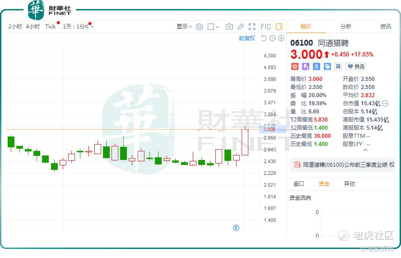Click the 1.400 price axis label
401x258 pixels.
[x=270, y=220]
